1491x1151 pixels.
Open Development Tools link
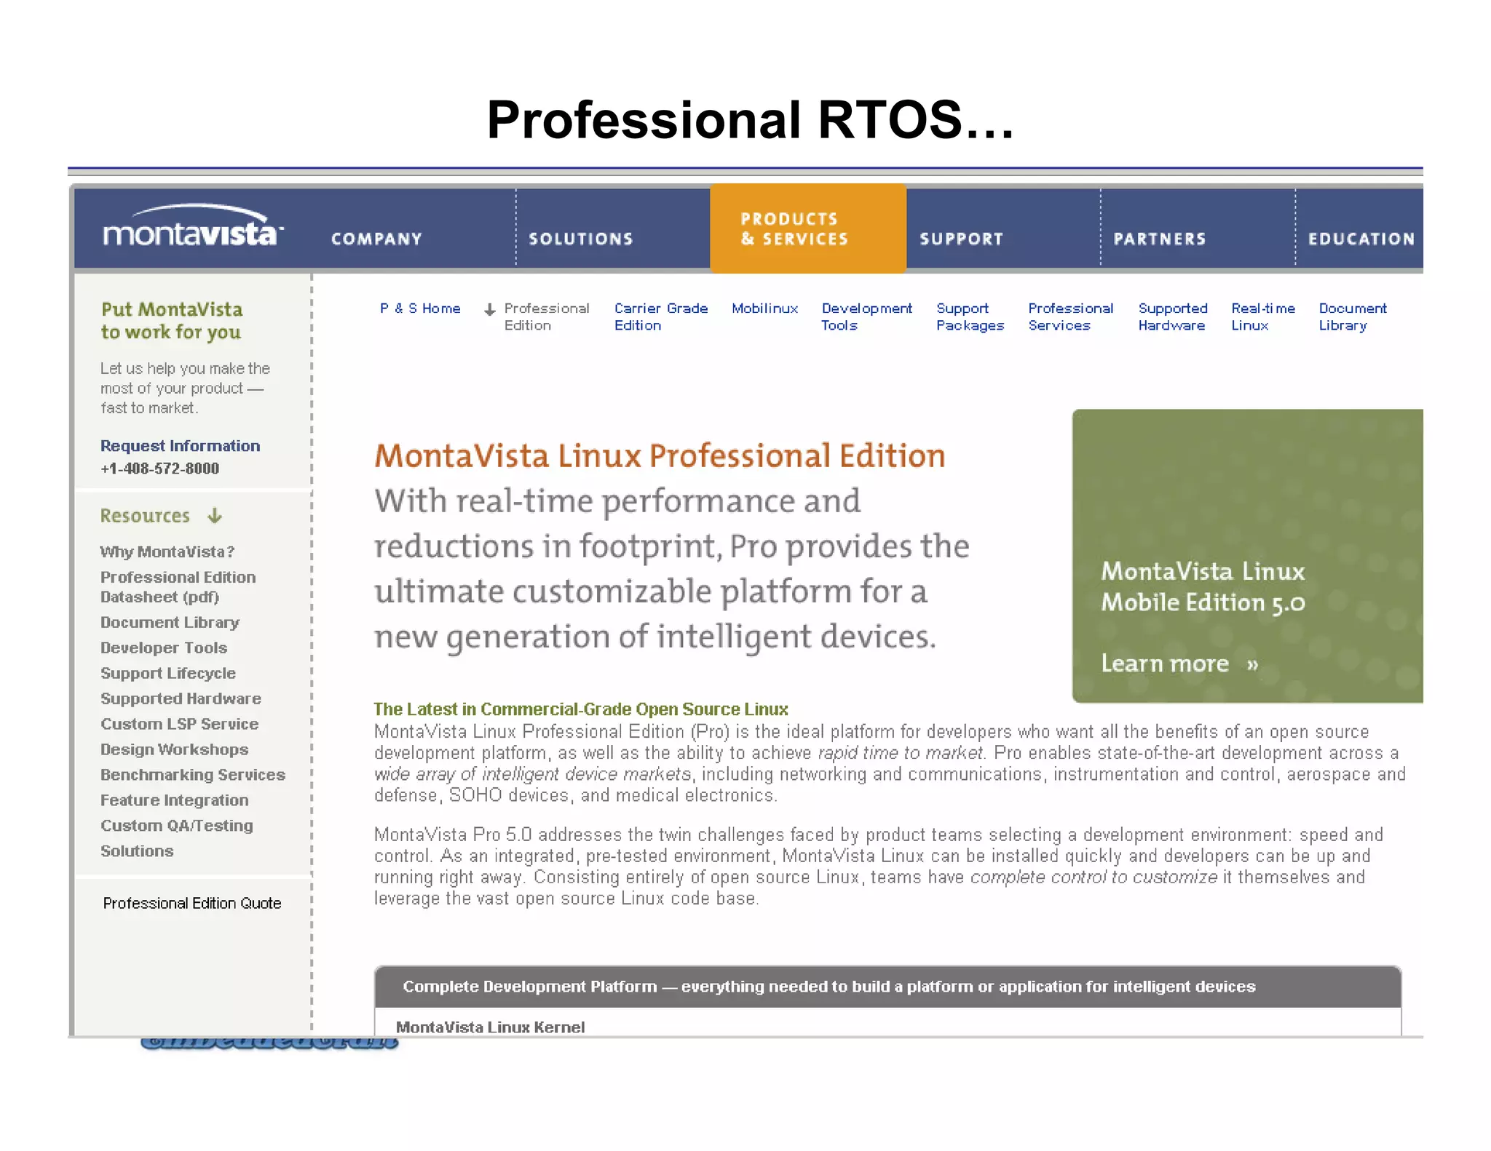[x=866, y=317]
